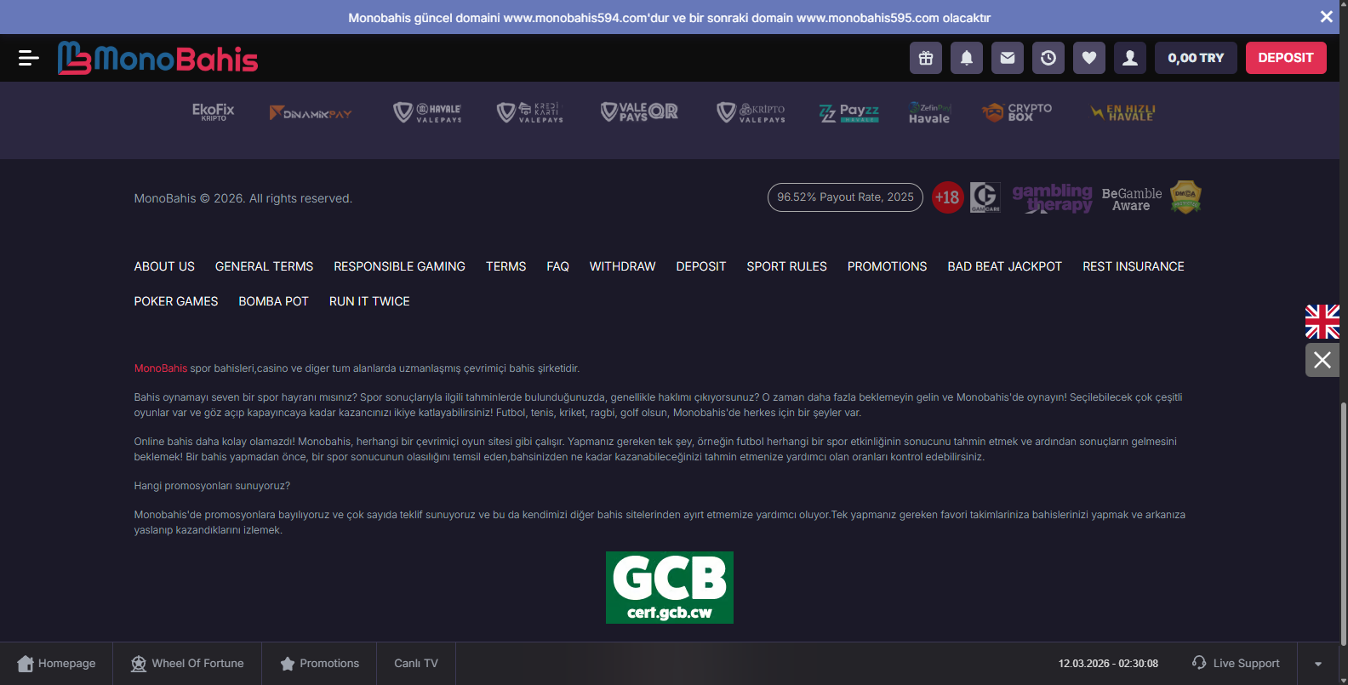Open the user profile icon
The height and width of the screenshot is (685, 1348).
pyautogui.click(x=1130, y=58)
